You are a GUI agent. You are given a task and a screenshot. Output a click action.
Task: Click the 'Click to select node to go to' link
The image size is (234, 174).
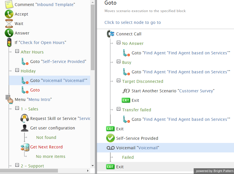133,22
